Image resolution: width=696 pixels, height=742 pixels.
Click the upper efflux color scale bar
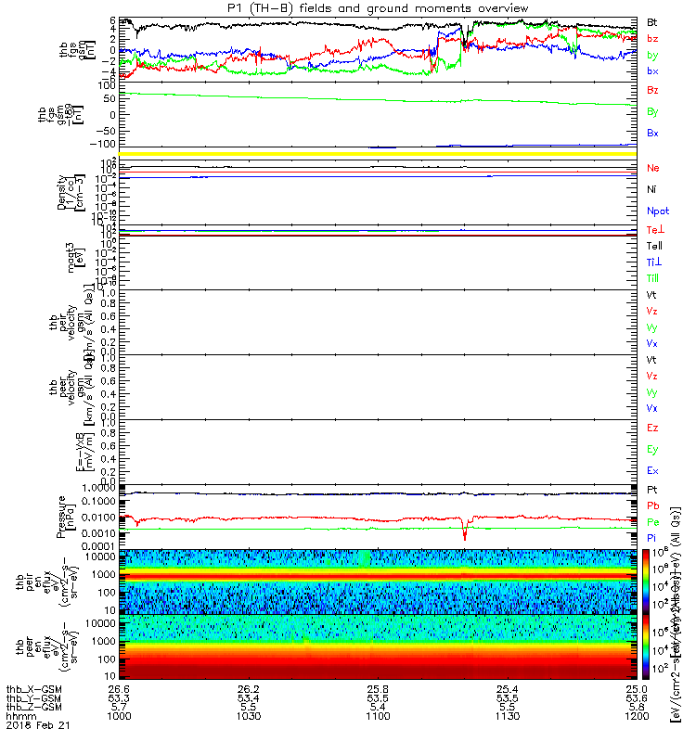[x=646, y=582]
